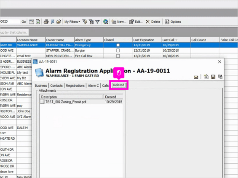Click the funnel filter icon
The image size is (238, 178).
(x=97, y=22)
